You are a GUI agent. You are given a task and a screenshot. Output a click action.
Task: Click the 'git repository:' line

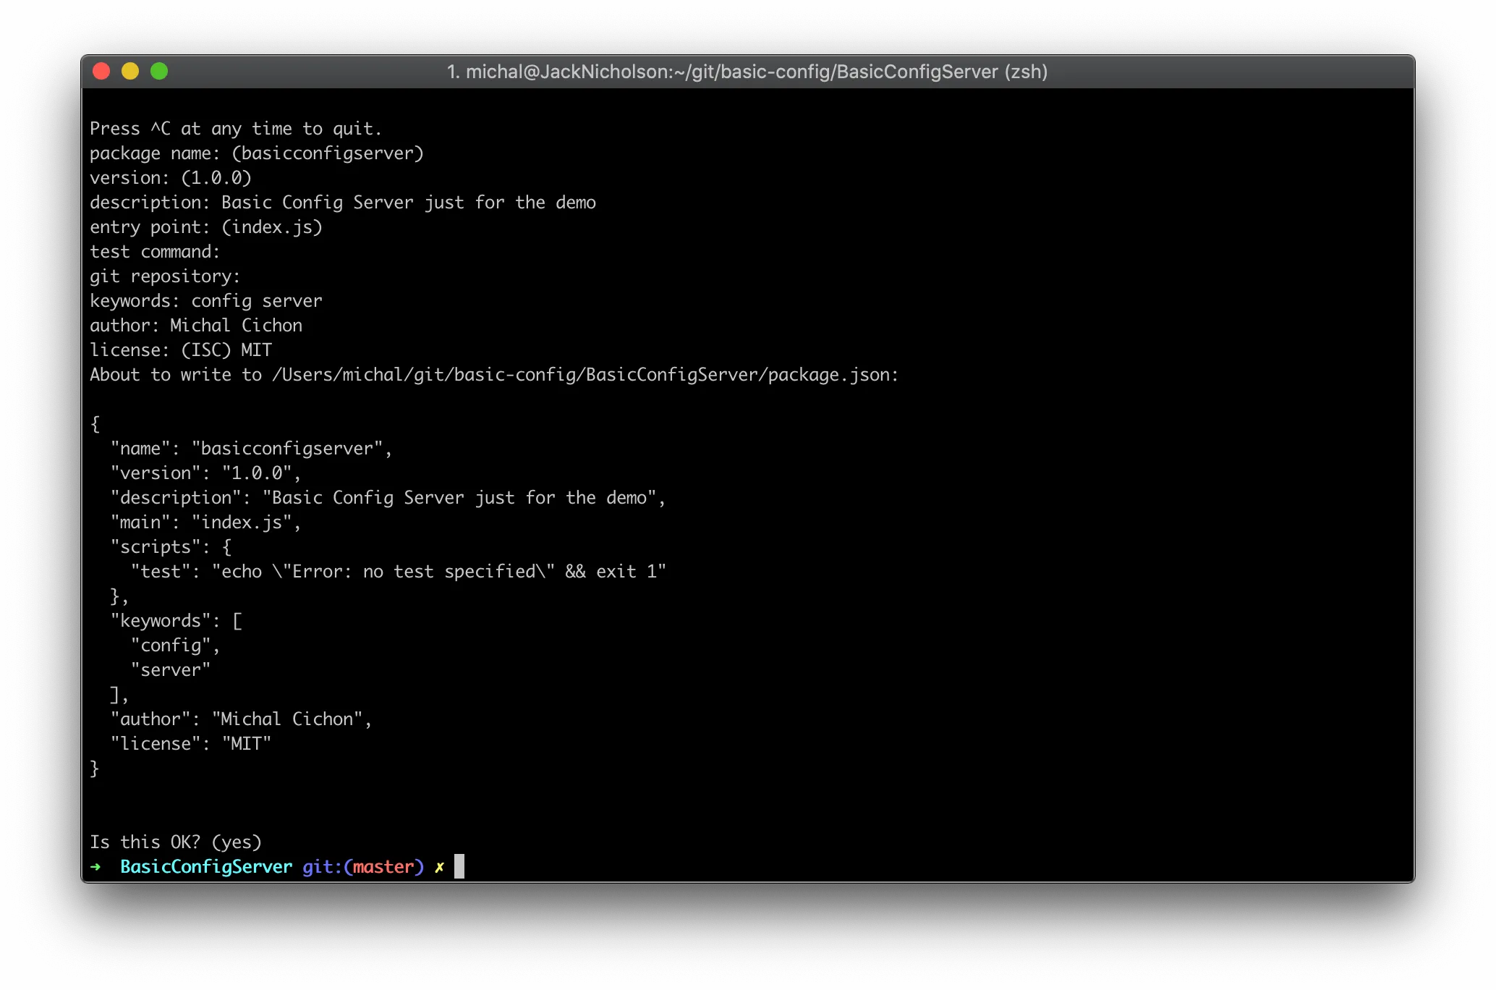165,276
